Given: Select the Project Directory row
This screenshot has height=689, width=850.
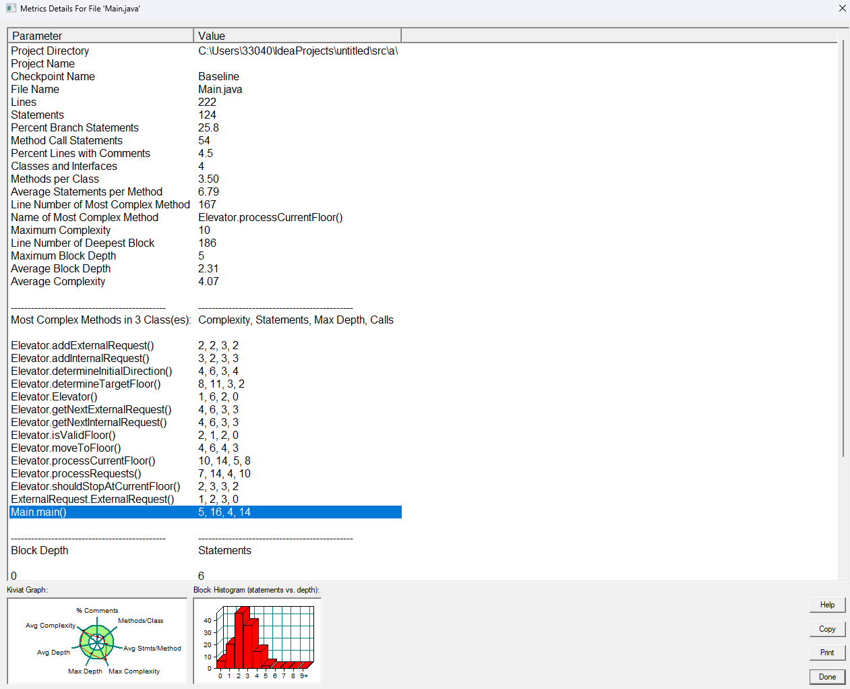Looking at the screenshot, I should click(206, 51).
